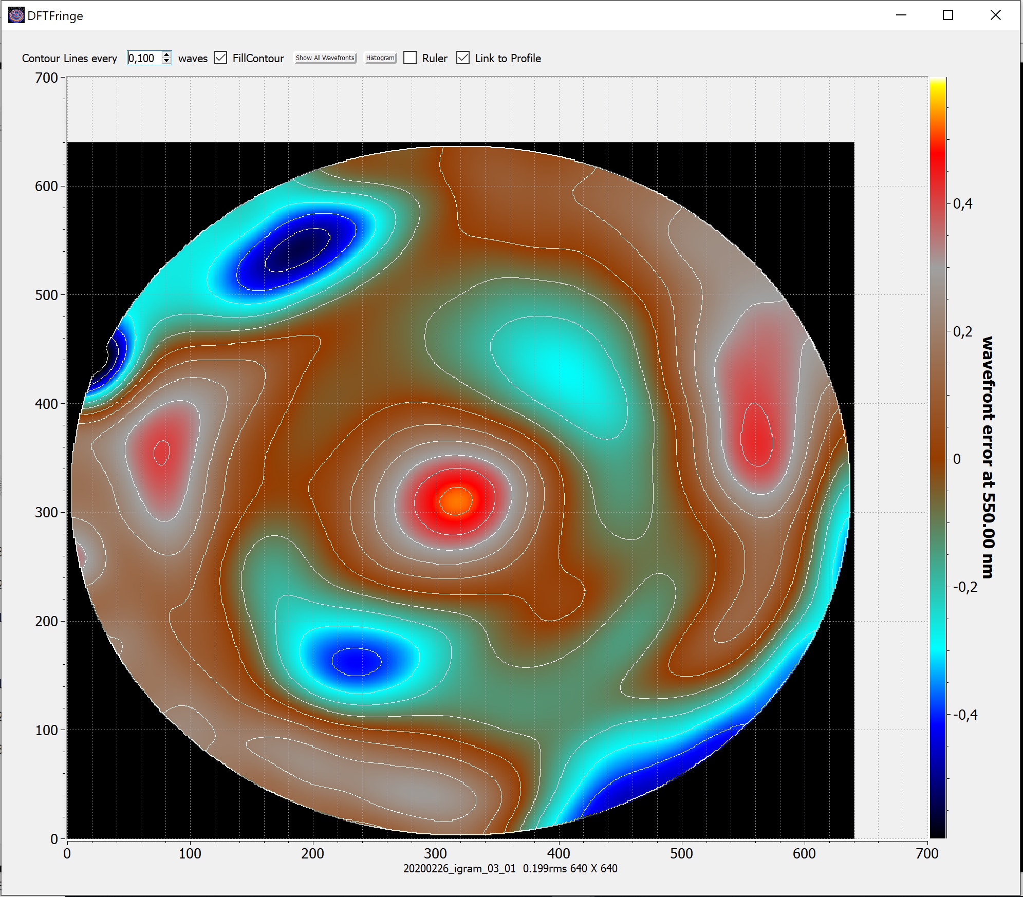This screenshot has height=897, width=1023.
Task: Click the central red-orange peak on the wavefront map
Action: point(456,501)
